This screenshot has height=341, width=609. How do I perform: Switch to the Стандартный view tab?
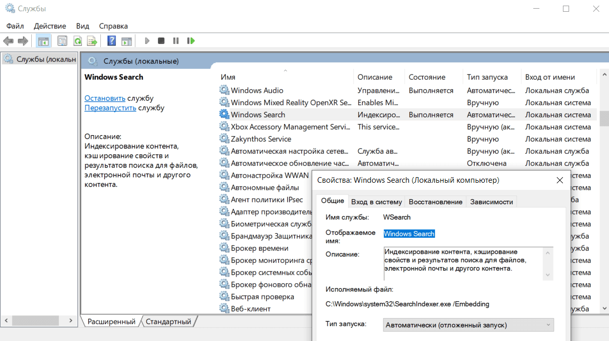click(168, 322)
